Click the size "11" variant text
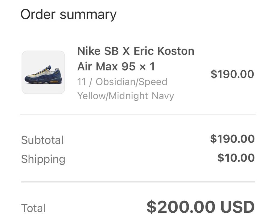Viewport: 276px width, 224px height. pyautogui.click(x=81, y=82)
